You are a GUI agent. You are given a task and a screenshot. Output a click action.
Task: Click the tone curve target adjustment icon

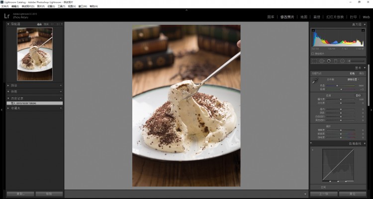[x=312, y=149]
